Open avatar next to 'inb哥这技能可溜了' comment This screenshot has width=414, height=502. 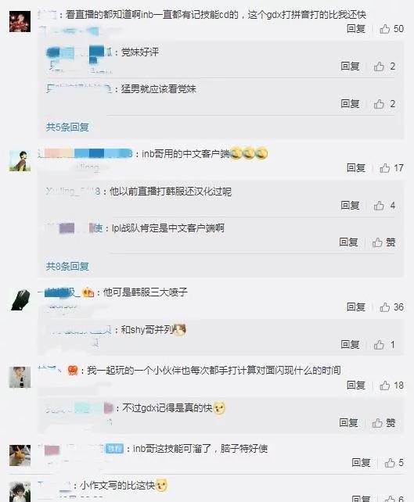coord(20,455)
